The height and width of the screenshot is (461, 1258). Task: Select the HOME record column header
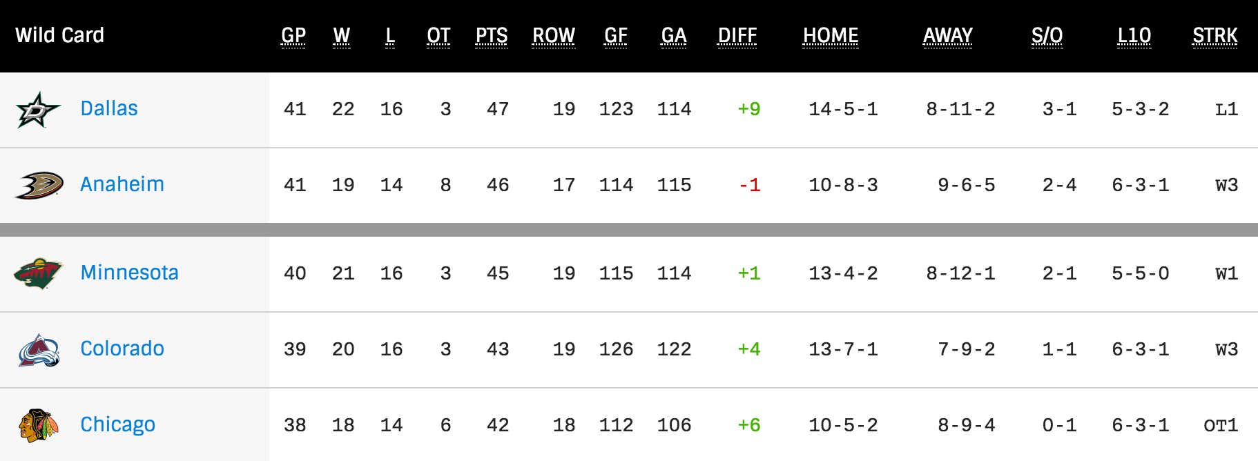tap(830, 35)
